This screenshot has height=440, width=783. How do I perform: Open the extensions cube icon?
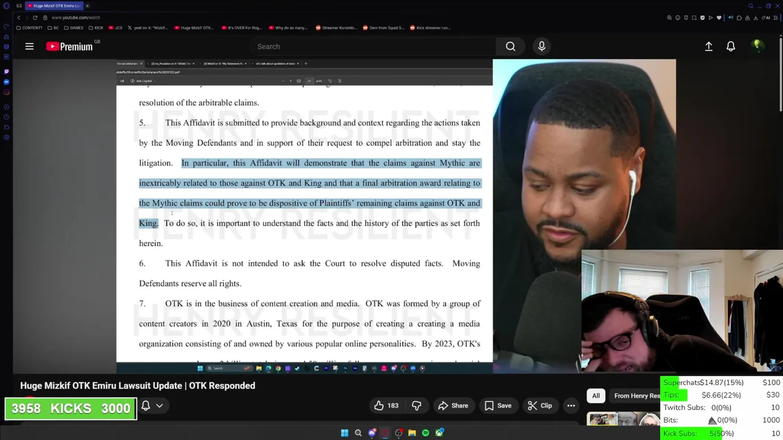739,18
